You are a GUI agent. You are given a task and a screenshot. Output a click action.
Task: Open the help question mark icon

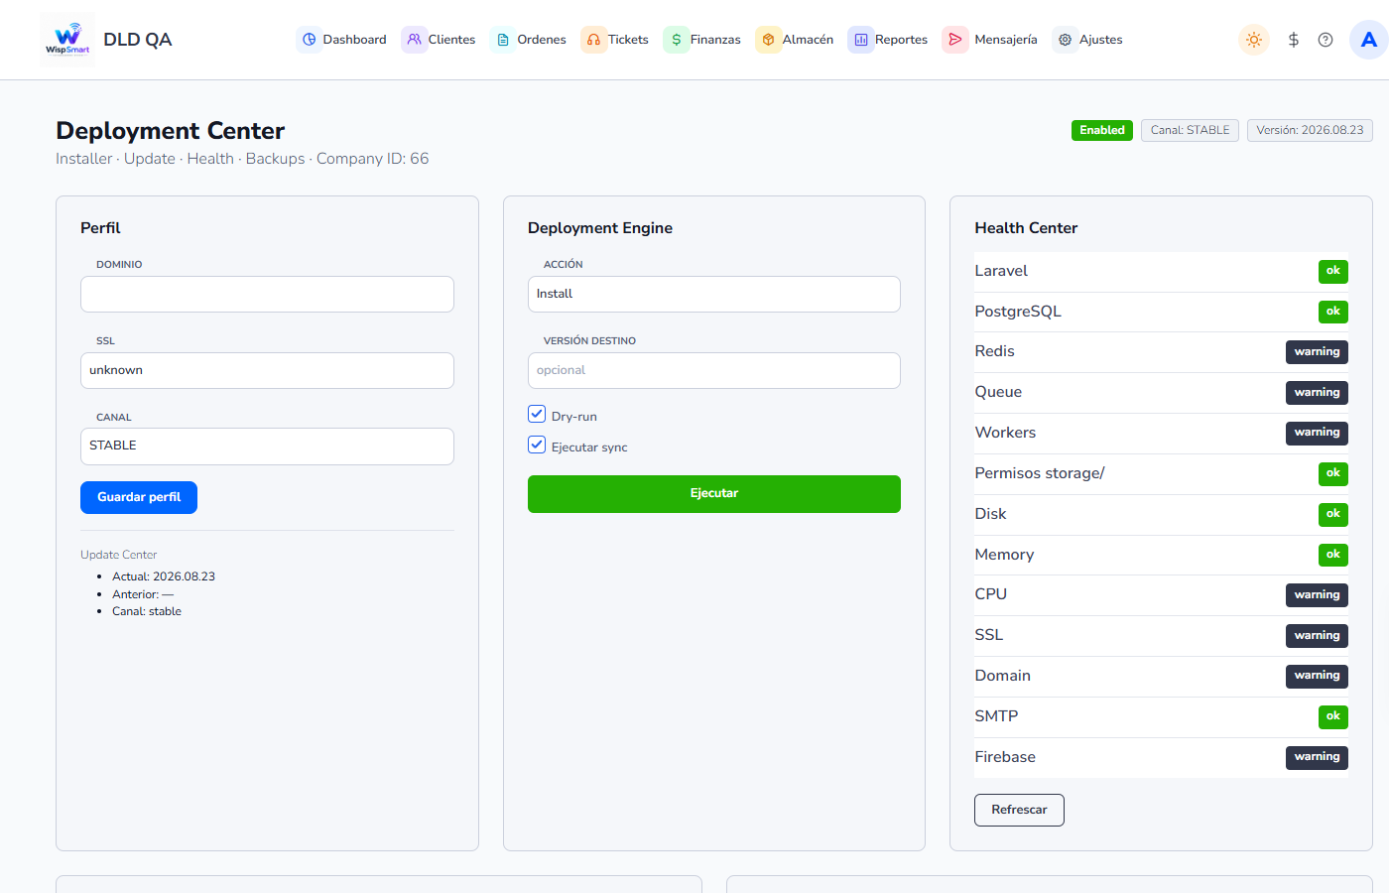(x=1326, y=40)
